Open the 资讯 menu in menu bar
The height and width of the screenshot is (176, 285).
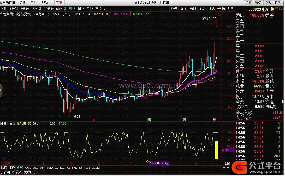click(22, 3)
